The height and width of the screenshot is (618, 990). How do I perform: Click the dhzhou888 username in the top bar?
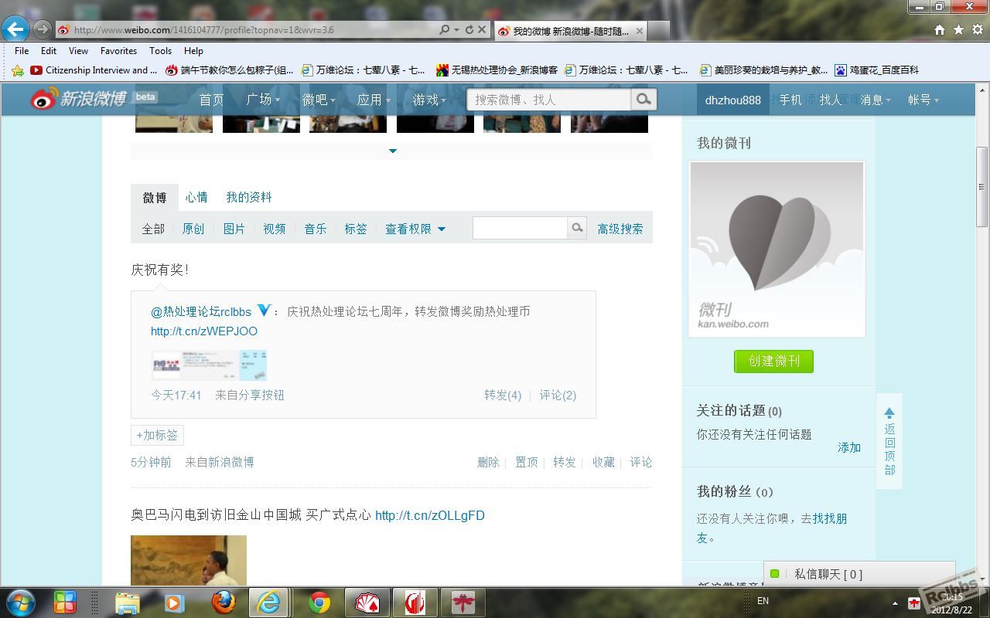coord(733,100)
